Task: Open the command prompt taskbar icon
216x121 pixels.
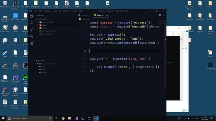Action: click(89, 118)
